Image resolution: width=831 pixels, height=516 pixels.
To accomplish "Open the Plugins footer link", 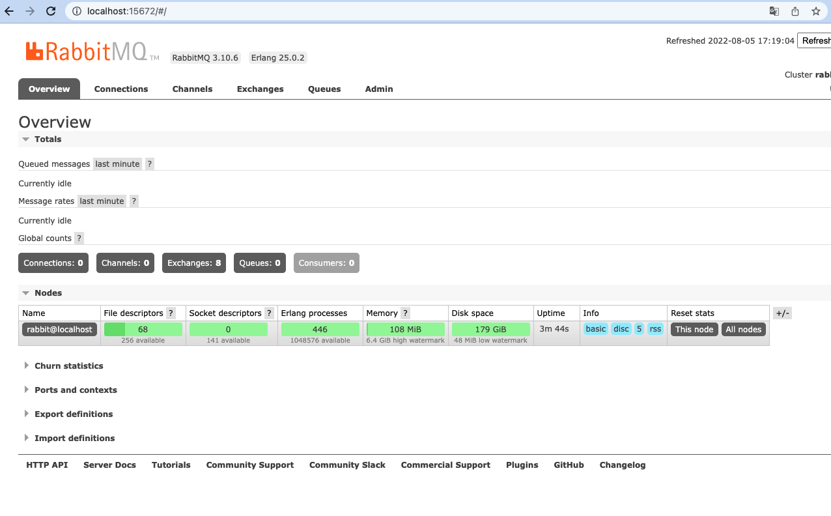I will click(522, 465).
